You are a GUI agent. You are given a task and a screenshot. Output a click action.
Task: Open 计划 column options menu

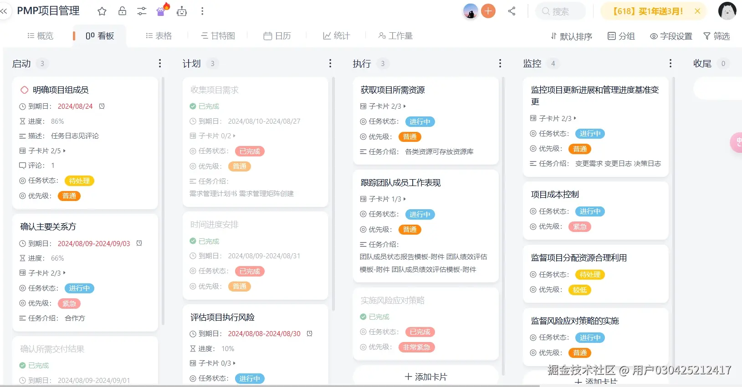(x=330, y=63)
